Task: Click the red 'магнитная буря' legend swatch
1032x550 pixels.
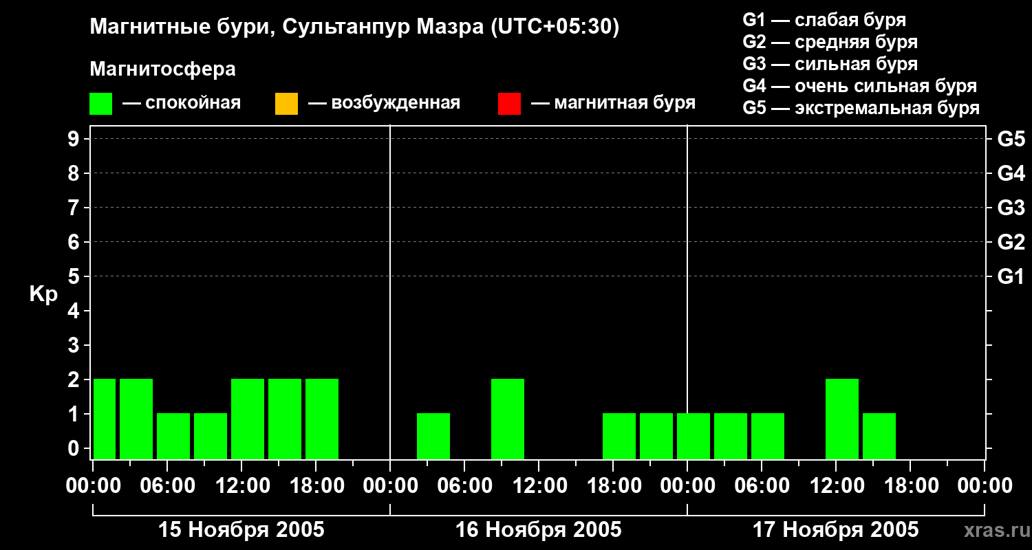Action: (509, 104)
